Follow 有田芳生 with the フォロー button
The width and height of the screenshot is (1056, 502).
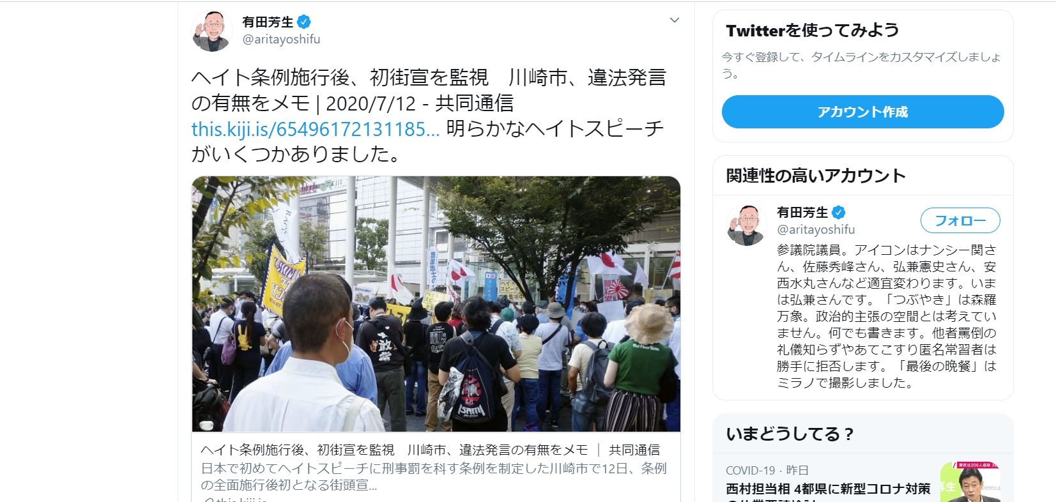[x=960, y=220]
